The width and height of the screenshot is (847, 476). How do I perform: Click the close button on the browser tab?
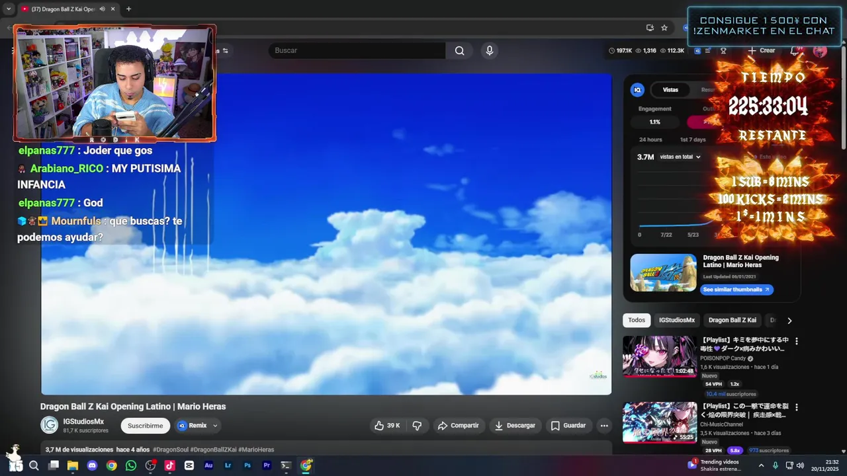113,9
